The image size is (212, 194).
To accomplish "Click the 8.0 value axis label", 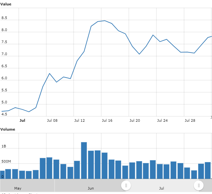I will click(4, 30).
